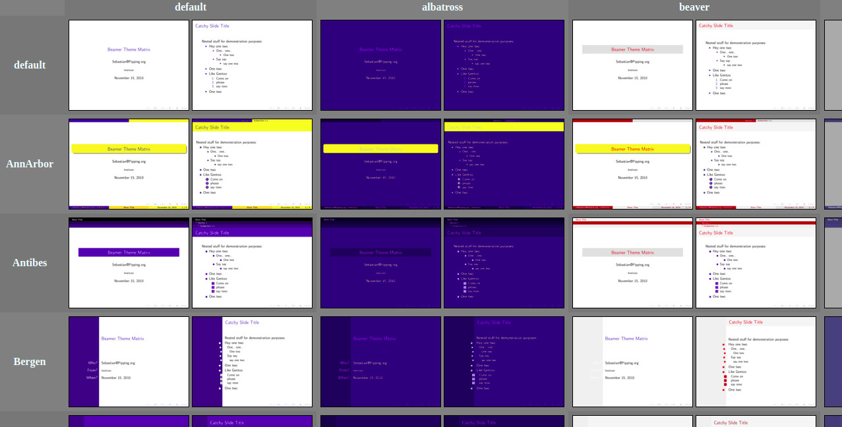The height and width of the screenshot is (427, 842).
Task: Open default theme, default color title slide thumbnail
Action: [129, 65]
